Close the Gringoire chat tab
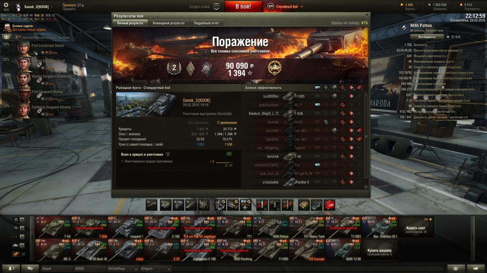The width and height of the screenshot is (487, 273). point(169,269)
